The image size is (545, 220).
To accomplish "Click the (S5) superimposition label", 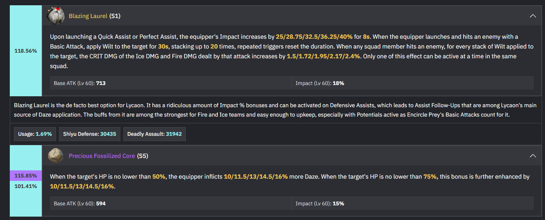I will click(143, 156).
